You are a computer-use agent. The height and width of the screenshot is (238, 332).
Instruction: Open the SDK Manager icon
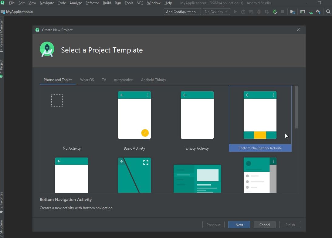click(x=318, y=12)
